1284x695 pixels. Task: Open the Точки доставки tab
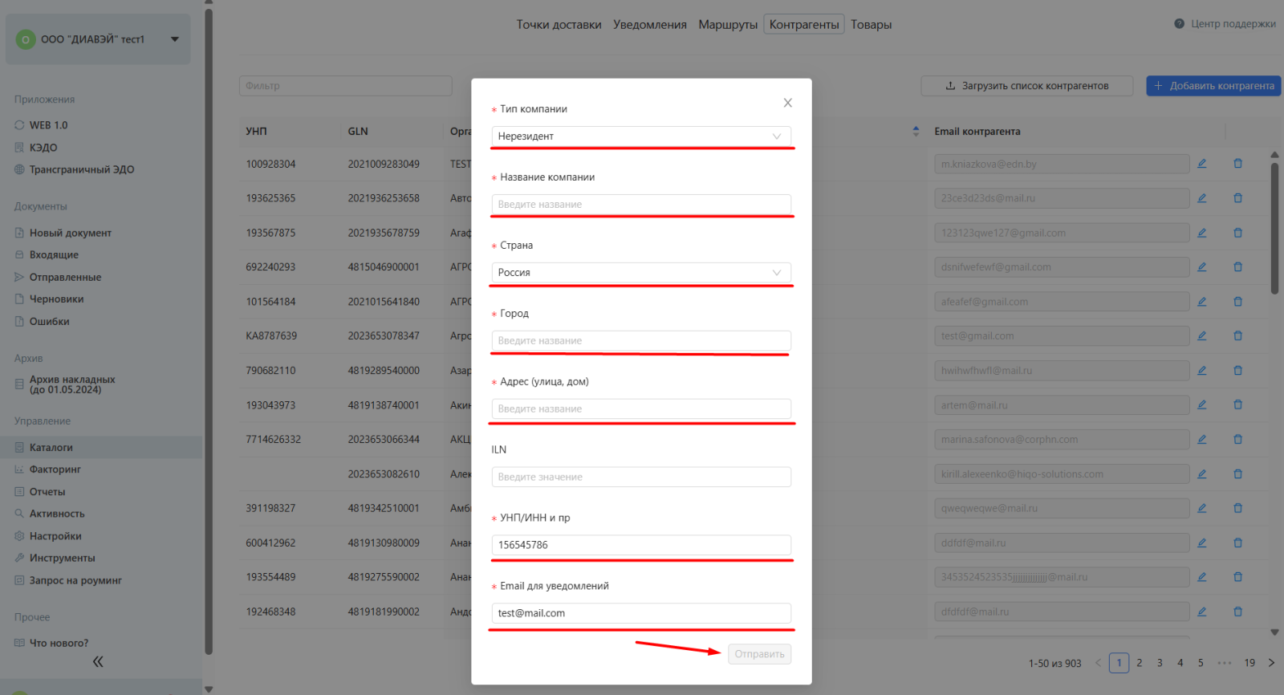tap(559, 25)
